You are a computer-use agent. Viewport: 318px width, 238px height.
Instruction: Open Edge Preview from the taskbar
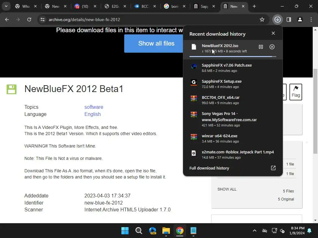point(152,231)
